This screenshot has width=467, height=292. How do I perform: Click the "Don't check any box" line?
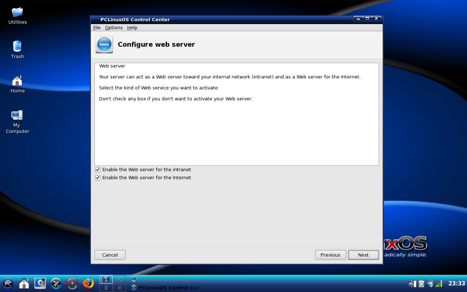(x=176, y=99)
